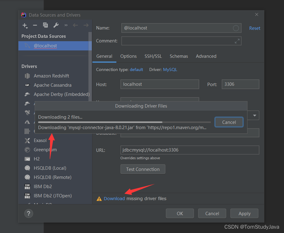Click the Apply button
The width and height of the screenshot is (284, 233).
click(244, 213)
